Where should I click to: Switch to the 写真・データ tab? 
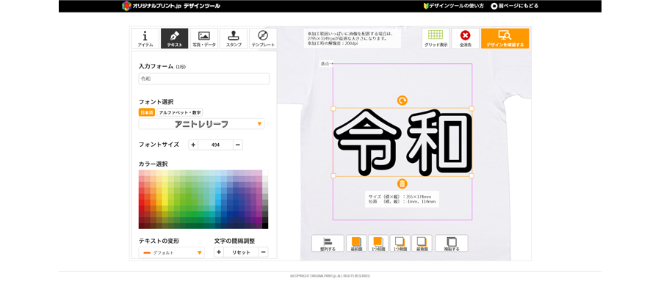pyautogui.click(x=204, y=38)
